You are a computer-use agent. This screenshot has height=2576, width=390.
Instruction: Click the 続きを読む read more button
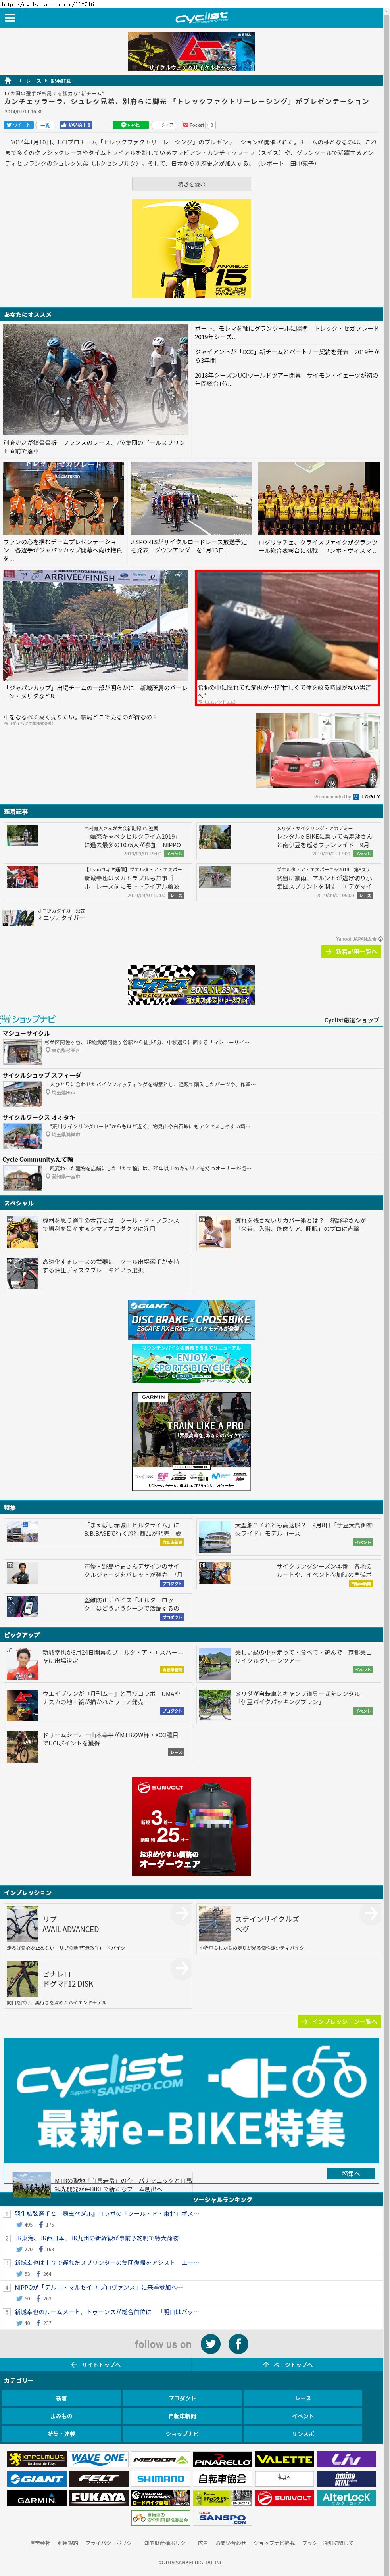191,184
